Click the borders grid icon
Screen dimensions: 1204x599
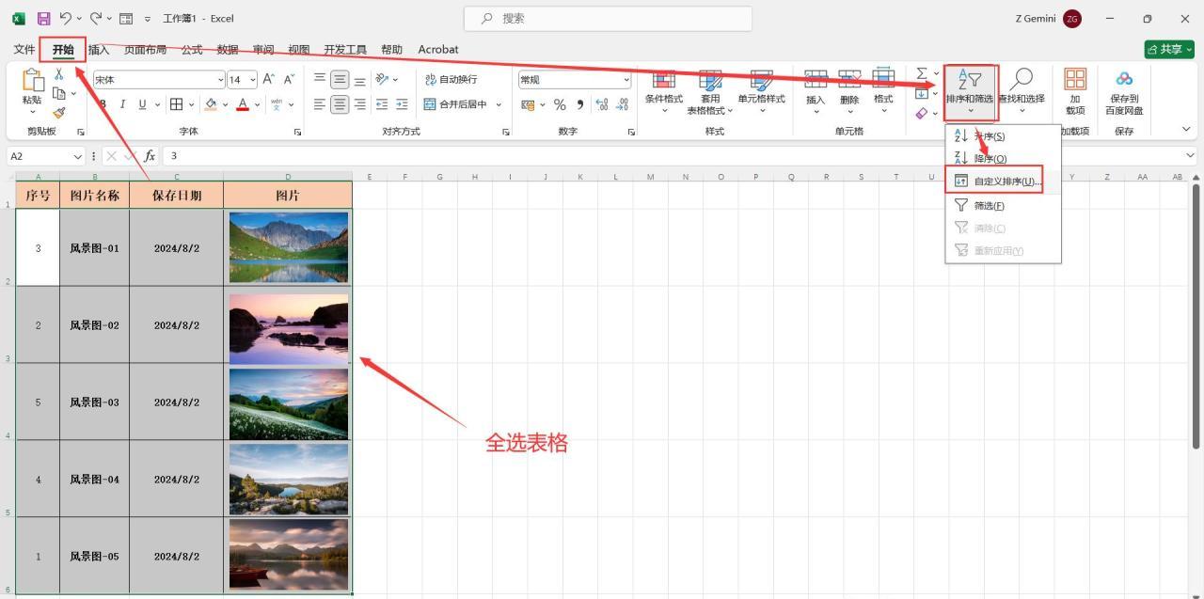176,104
